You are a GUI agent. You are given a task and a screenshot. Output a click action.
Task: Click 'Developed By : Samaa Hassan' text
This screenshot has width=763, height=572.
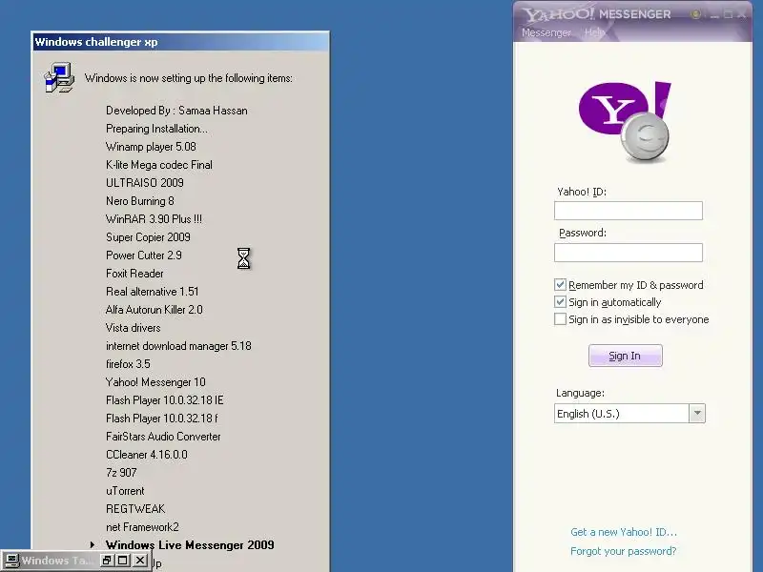[176, 111]
